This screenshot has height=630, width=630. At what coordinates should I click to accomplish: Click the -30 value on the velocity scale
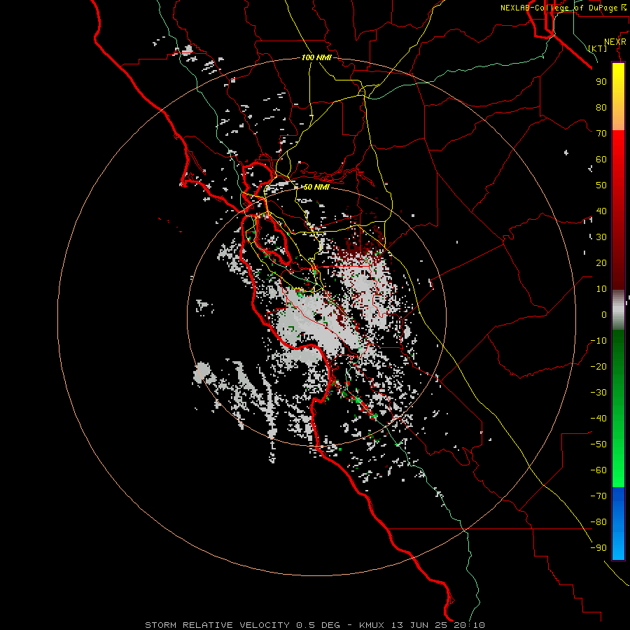point(598,393)
